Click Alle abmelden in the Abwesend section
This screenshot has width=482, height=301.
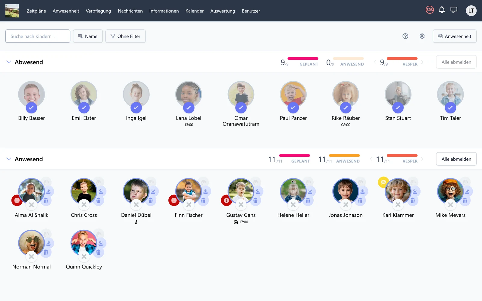[x=456, y=62]
